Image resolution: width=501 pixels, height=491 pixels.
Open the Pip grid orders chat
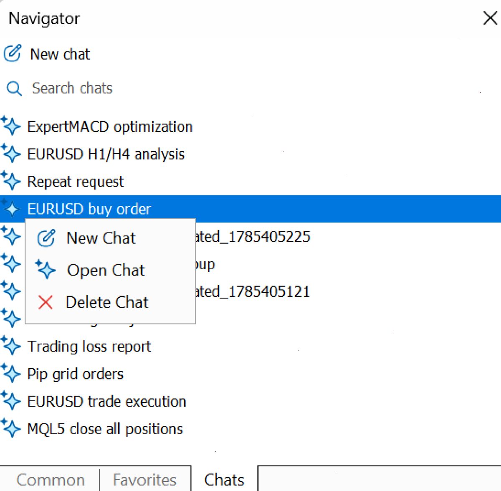[x=76, y=374]
